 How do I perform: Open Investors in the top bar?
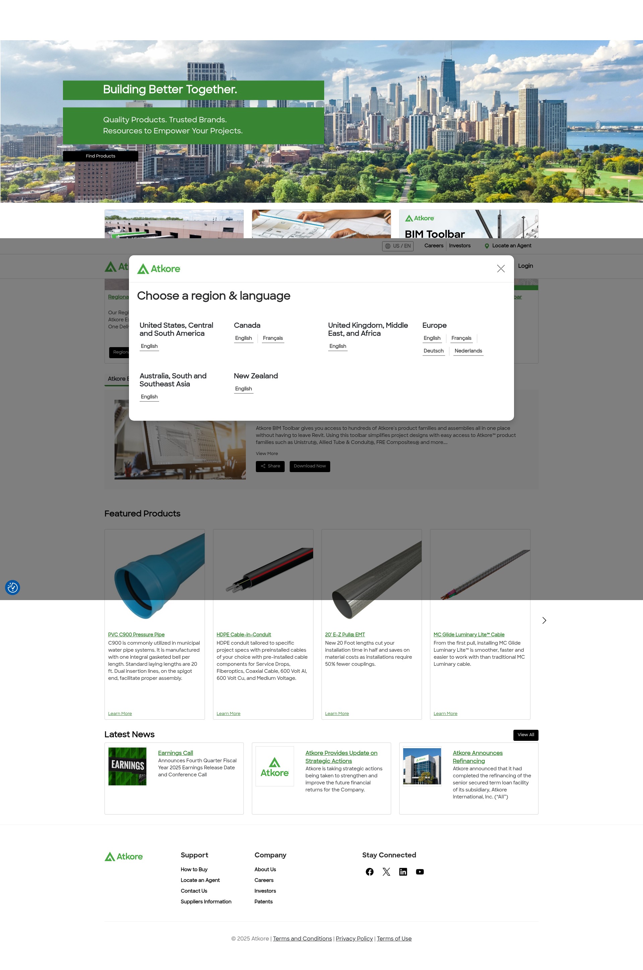tap(460, 246)
